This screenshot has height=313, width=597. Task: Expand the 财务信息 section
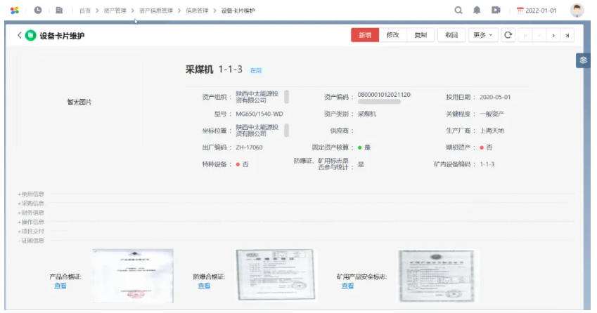click(32, 213)
